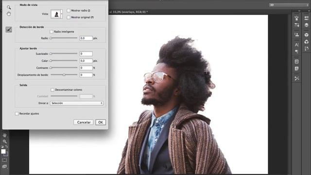
Task: Open the Notes panel icon
Action: [296, 69]
